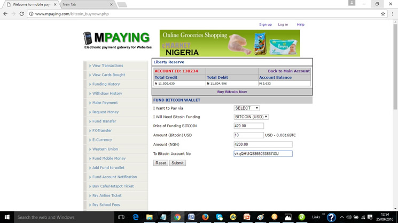Image resolution: width=398 pixels, height=223 pixels.
Task: Open Funding History in sidebar
Action: [x=106, y=84]
